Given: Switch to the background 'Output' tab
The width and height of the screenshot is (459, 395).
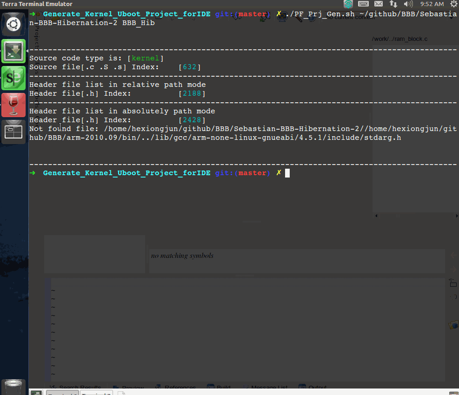Looking at the screenshot, I should [313, 387].
